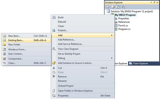Click the Class... icon in the submenu

pos(4,63)
